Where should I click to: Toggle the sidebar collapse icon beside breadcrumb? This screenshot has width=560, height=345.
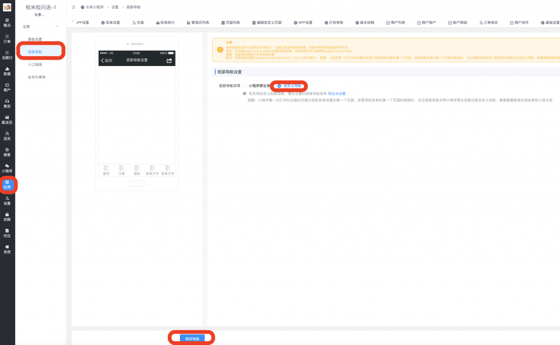coord(73,7)
